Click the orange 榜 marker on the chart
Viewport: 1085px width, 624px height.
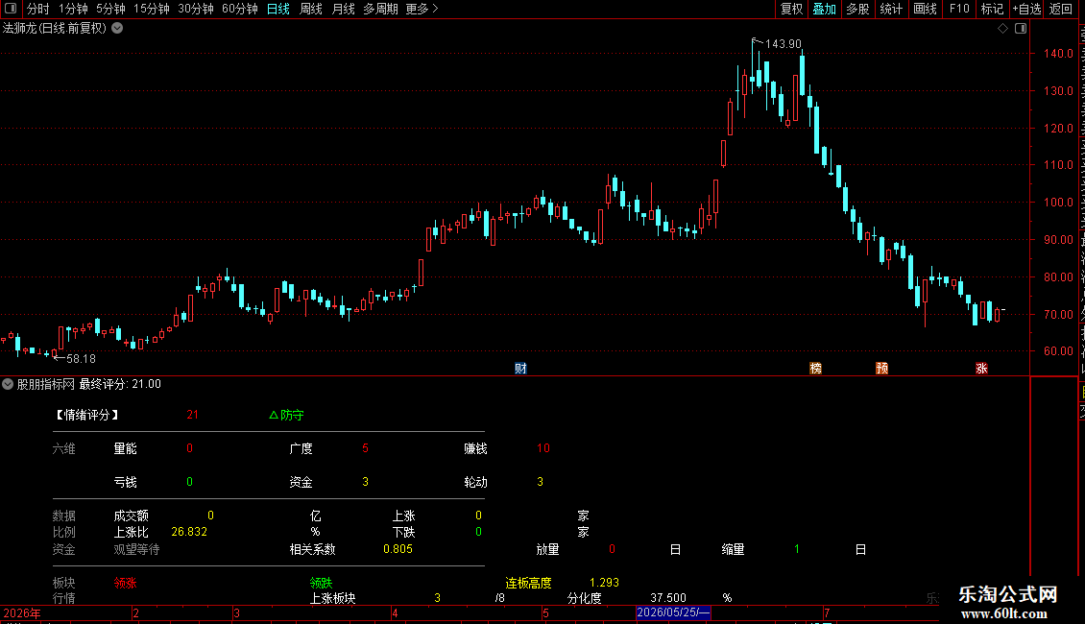coord(816,368)
